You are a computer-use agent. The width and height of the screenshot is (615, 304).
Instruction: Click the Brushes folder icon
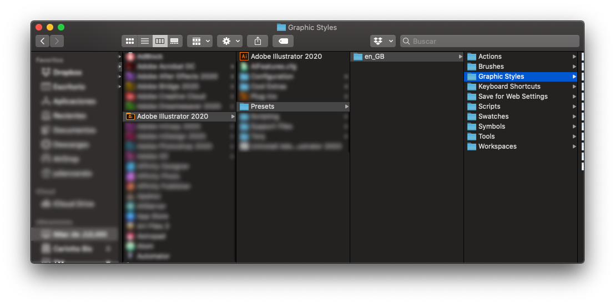(x=472, y=67)
